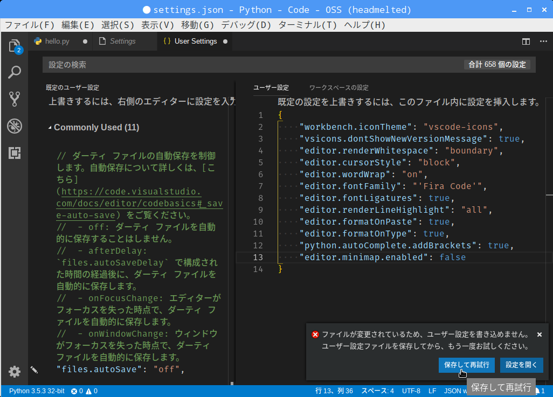Click line number 14 in gutter
This screenshot has height=397, width=553.
258,269
